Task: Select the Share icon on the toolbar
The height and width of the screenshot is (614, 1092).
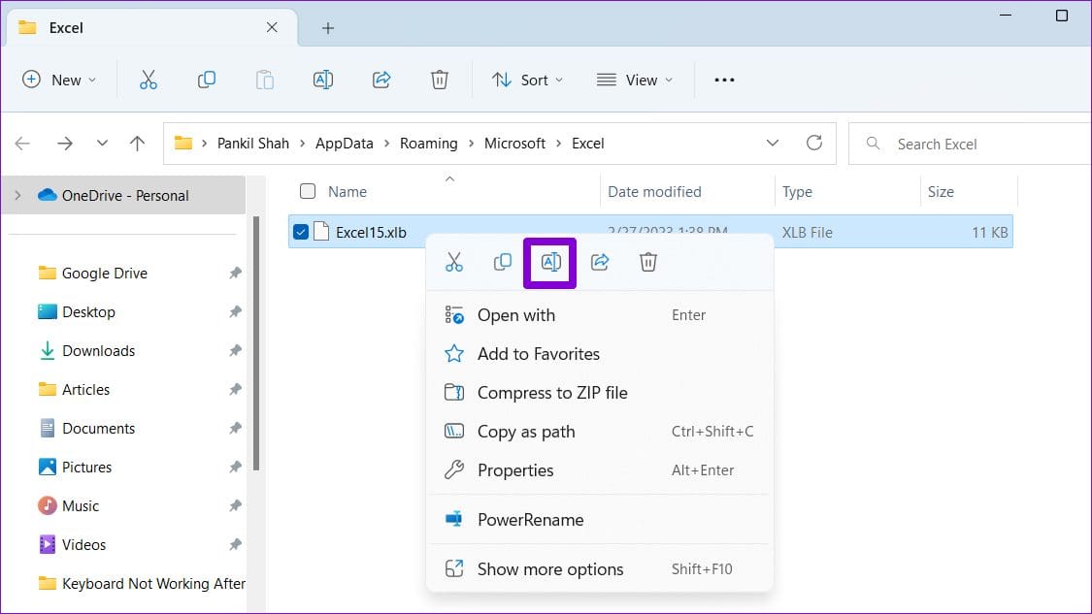Action: click(381, 80)
